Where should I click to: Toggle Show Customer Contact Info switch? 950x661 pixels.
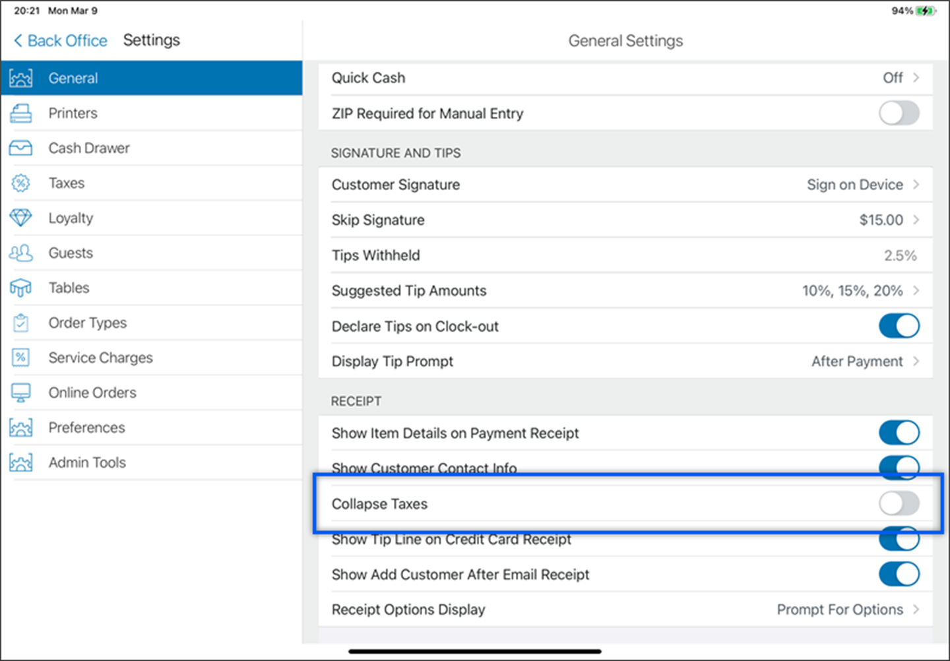coord(899,466)
